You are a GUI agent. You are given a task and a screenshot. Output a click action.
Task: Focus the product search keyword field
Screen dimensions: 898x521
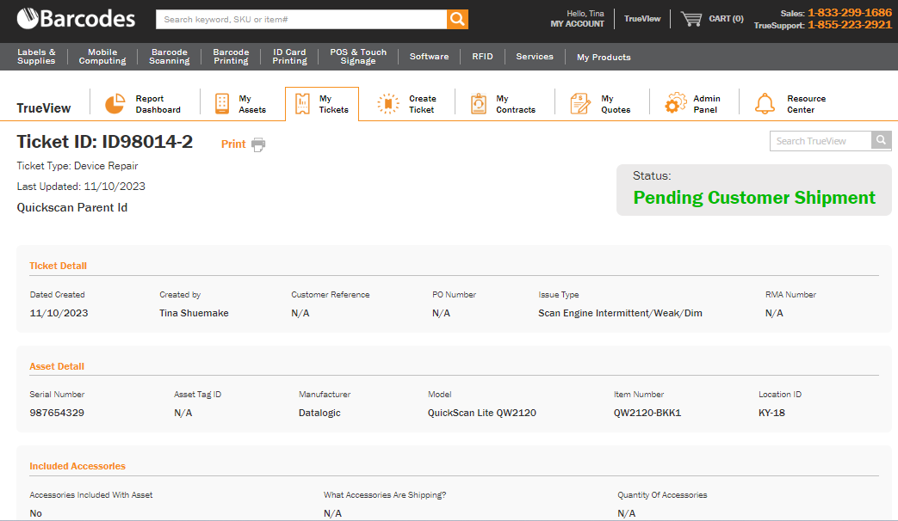coord(301,20)
